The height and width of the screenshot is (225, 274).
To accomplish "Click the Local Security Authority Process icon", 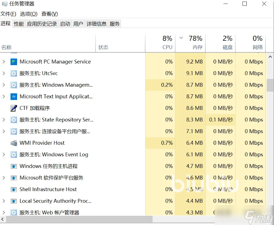I will [x=13, y=201].
